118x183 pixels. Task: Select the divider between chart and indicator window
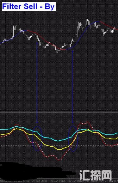(x=59, y=112)
